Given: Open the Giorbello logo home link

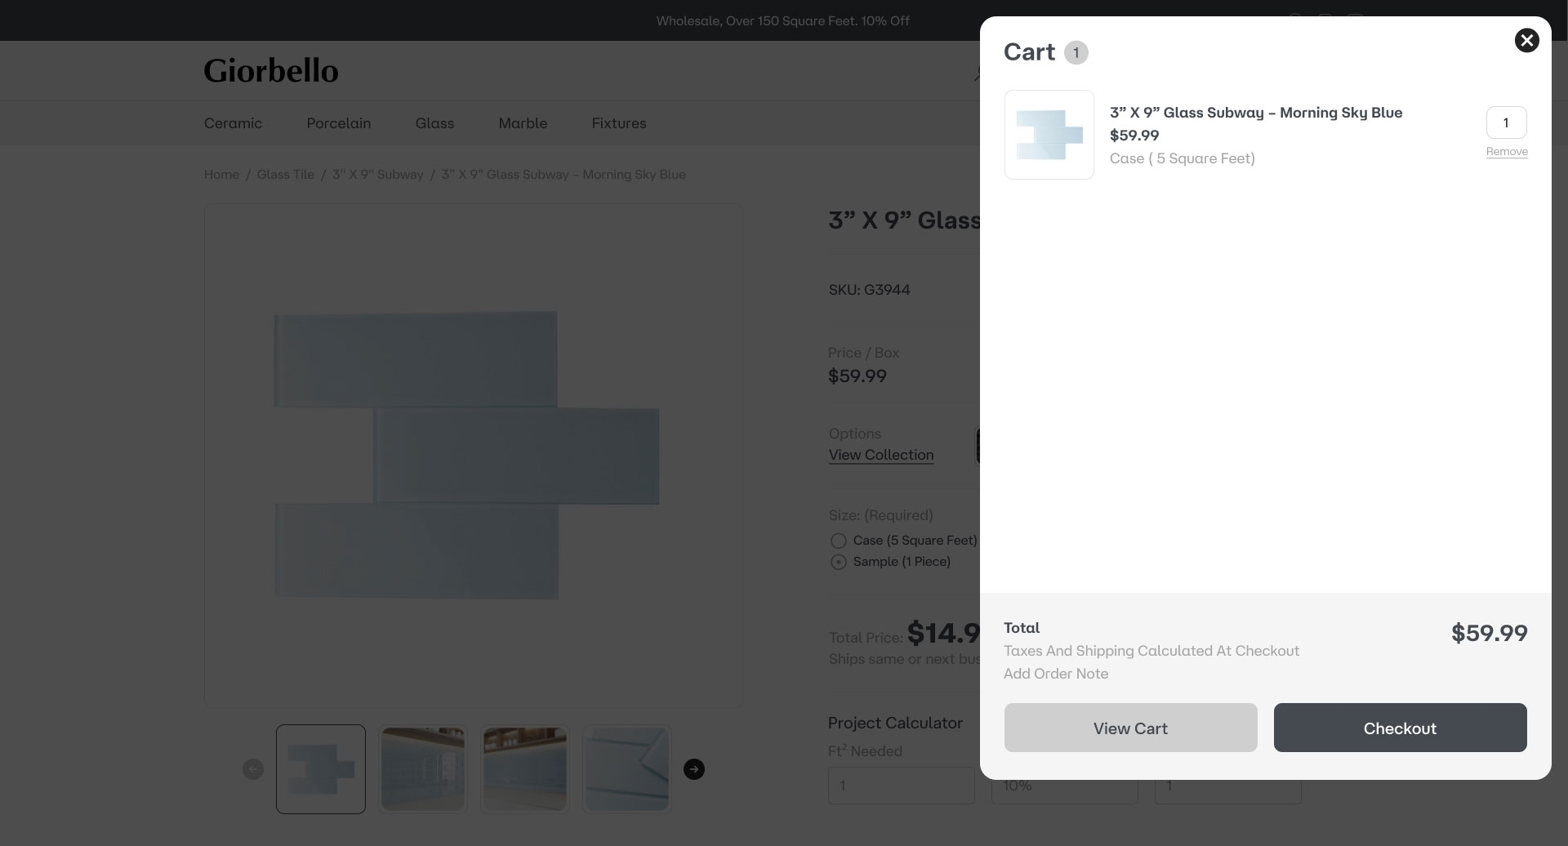Looking at the screenshot, I should [271, 71].
